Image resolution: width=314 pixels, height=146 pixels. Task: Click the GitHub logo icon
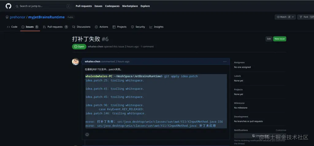coord(8,6)
